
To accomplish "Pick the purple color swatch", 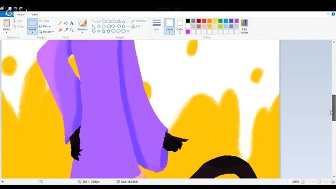I will point(237,21).
